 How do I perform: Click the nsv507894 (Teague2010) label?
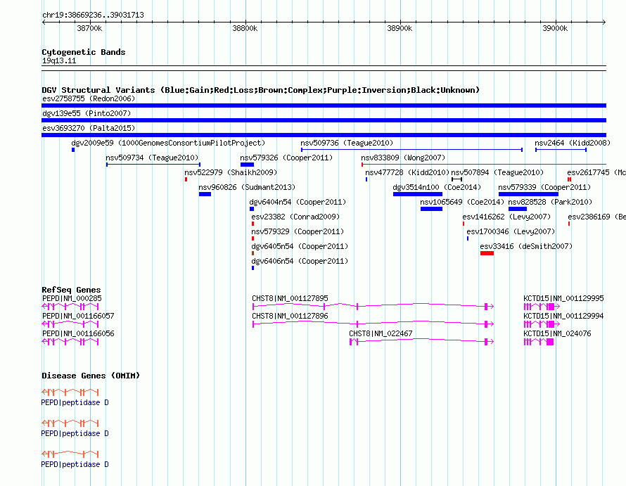pyautogui.click(x=497, y=172)
